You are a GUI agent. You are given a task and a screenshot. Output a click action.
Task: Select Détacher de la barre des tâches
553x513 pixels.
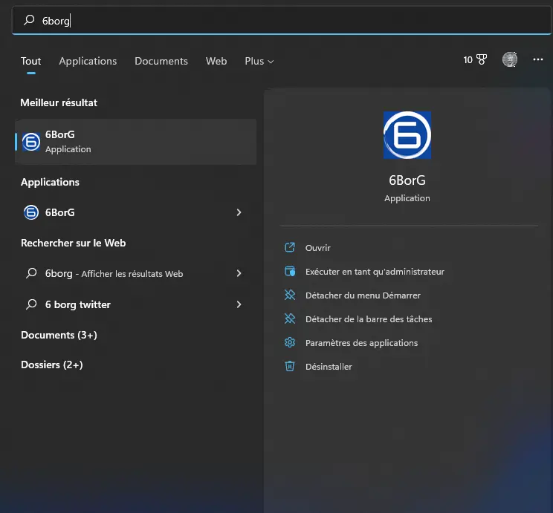pyautogui.click(x=369, y=319)
